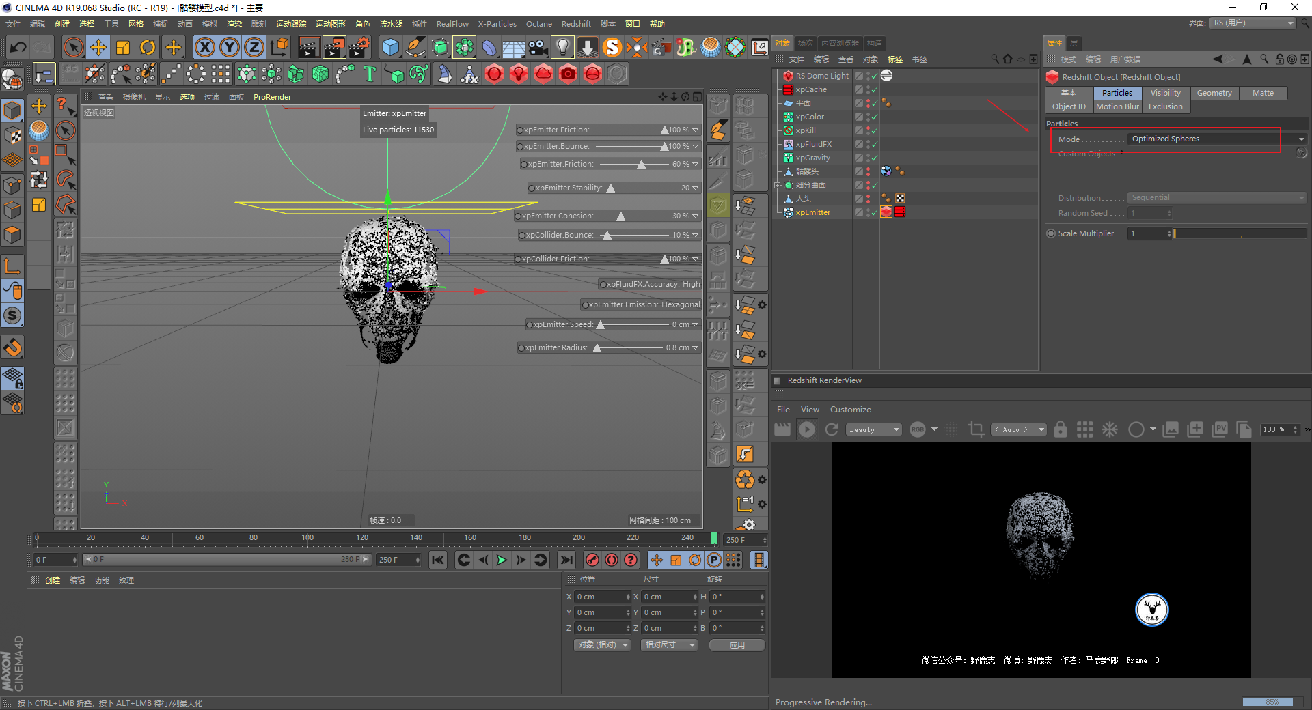Click the Render View clapboard icon
This screenshot has height=710, width=1312.
(309, 47)
